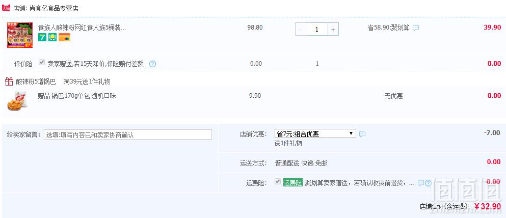The width and height of the screenshot is (506, 218).
Task: Click the comment bubble icon beside 聚划算
Action: 416,28
